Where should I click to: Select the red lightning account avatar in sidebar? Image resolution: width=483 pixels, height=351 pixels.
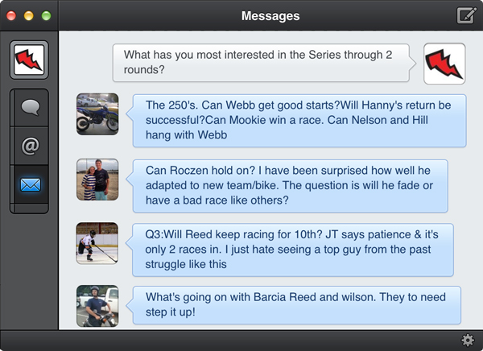(x=30, y=61)
